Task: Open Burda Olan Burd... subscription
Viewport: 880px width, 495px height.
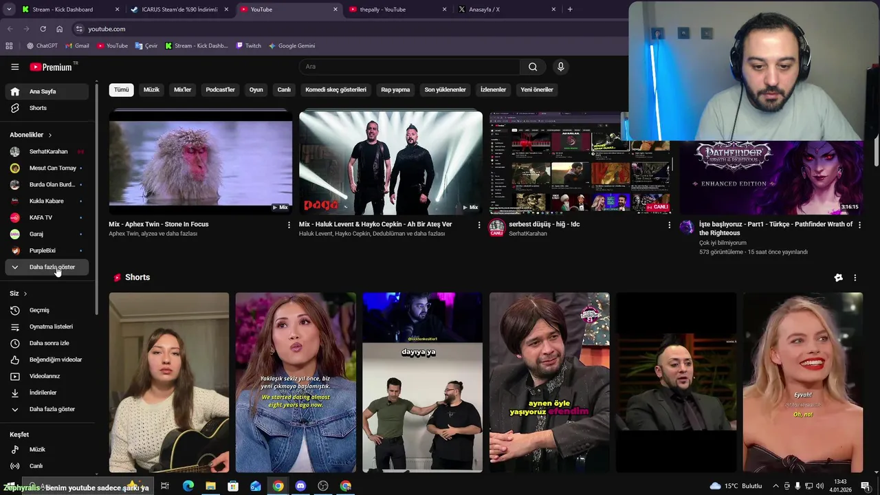Action: [47, 184]
